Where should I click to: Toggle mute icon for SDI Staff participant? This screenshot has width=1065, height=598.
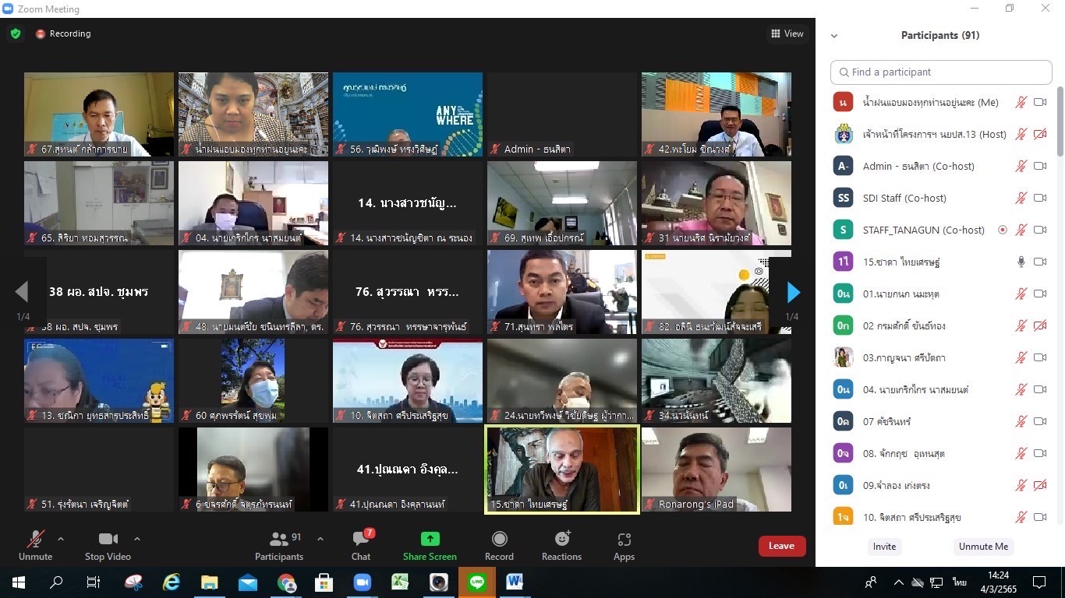click(x=1021, y=198)
